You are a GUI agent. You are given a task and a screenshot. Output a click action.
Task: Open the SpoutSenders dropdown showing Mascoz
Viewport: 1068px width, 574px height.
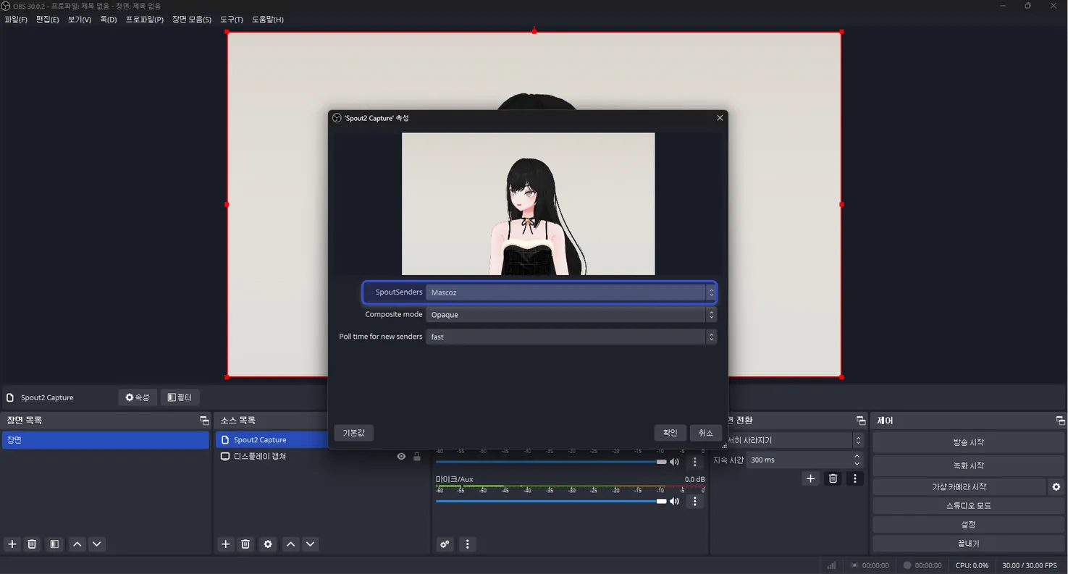571,292
